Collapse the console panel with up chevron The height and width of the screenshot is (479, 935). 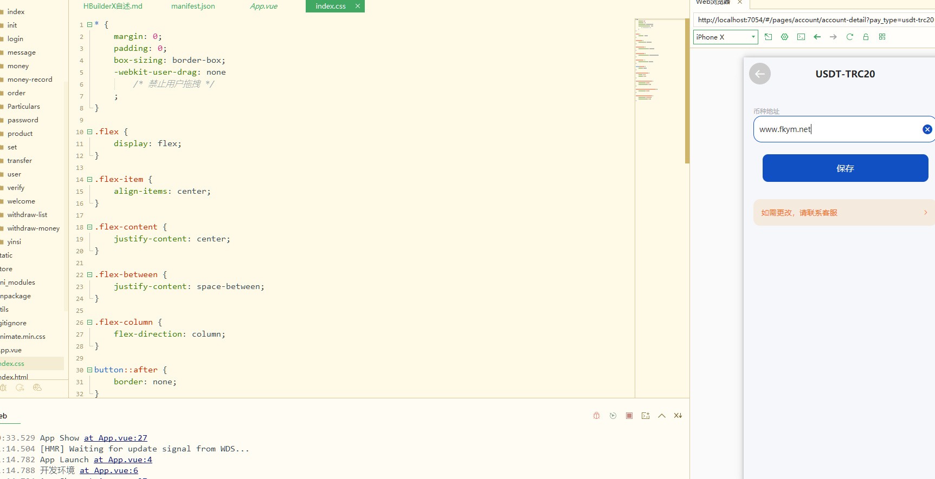(x=662, y=416)
